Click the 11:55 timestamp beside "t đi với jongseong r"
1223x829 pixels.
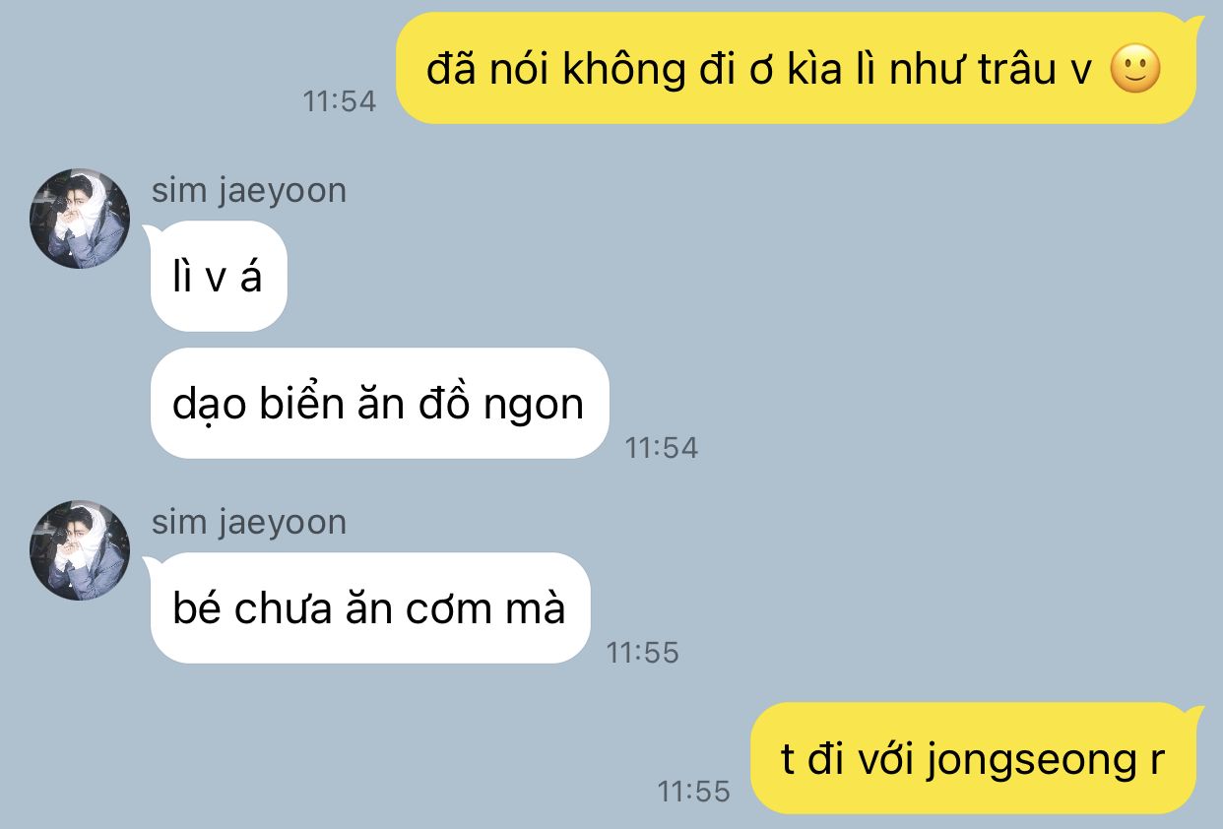click(x=694, y=791)
